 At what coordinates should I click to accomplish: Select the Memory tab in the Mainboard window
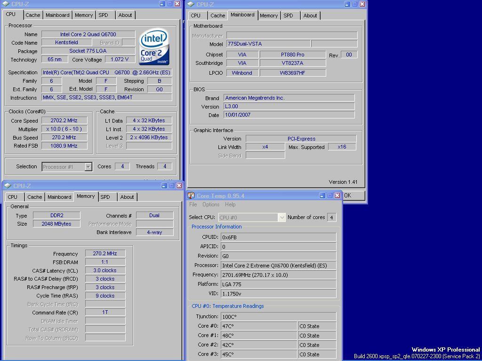coord(269,16)
